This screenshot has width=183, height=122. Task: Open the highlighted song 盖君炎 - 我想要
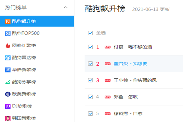pos(131,64)
